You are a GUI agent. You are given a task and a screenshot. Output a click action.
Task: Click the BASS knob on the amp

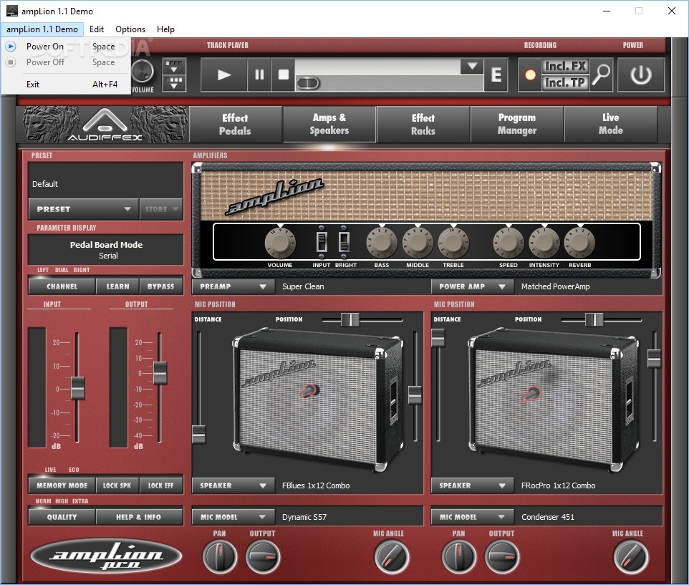tap(382, 243)
